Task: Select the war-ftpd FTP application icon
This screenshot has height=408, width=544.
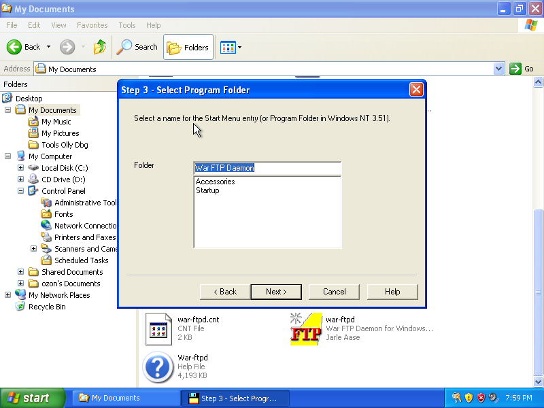Action: point(306,329)
